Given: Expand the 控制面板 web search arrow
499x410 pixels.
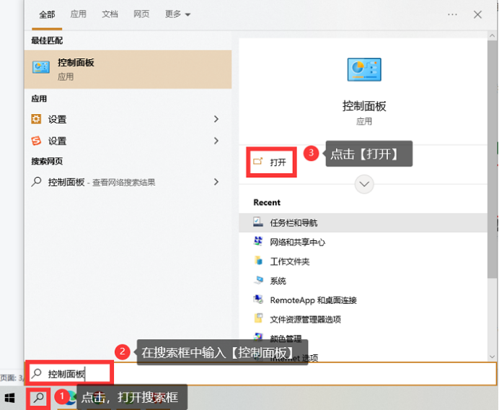Looking at the screenshot, I should pos(216,182).
